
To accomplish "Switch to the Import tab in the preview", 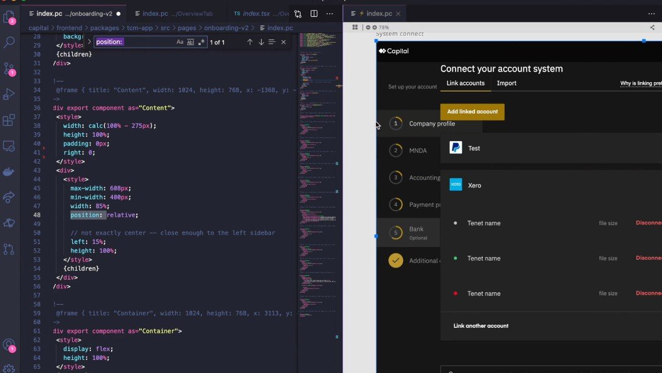I will (506, 83).
